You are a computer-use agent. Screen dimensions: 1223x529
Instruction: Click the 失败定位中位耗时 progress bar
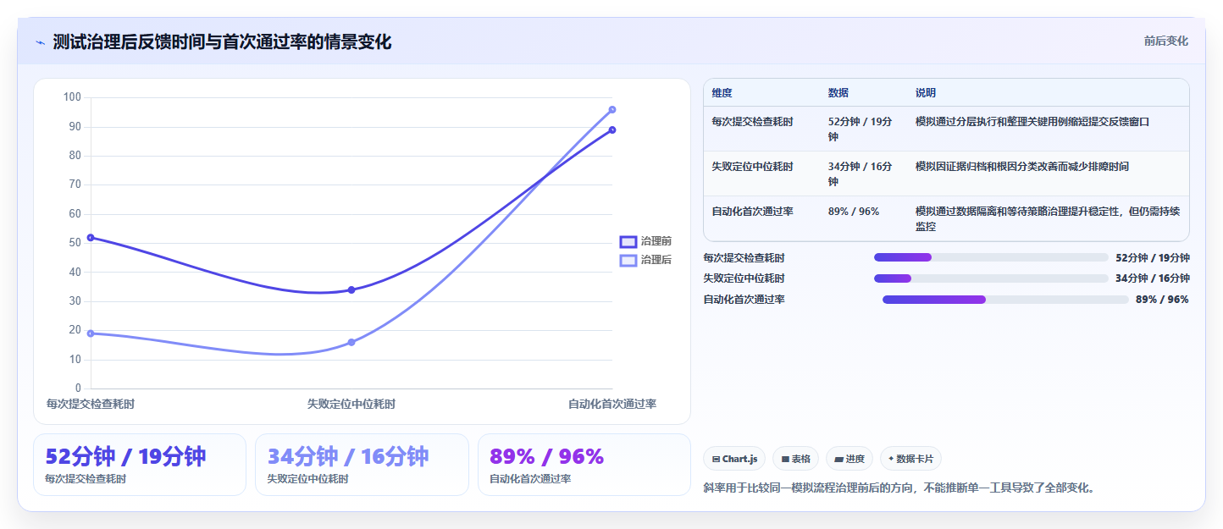pyautogui.click(x=991, y=278)
